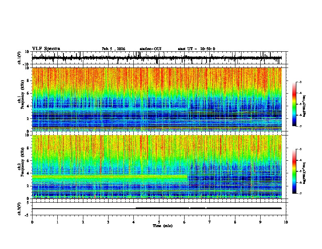Click the time axis tick label "6"
The height and width of the screenshot is (249, 322).
click(x=185, y=222)
